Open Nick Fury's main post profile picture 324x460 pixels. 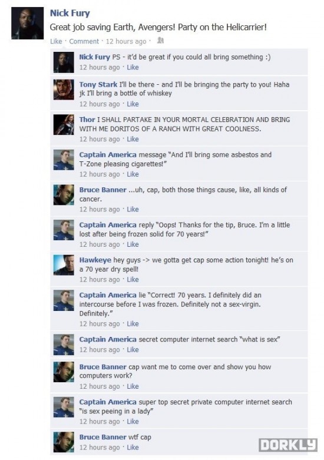27,23
